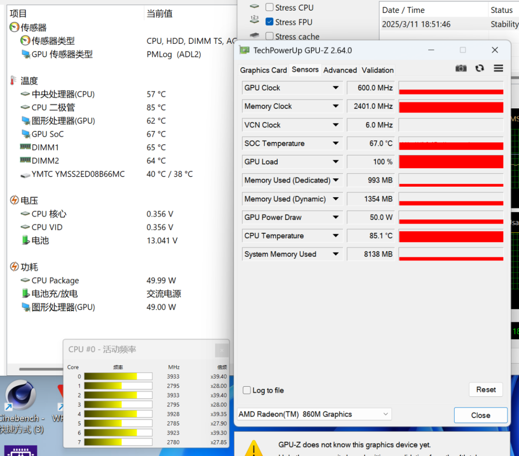519x456 pixels.
Task: Open the System Memory Used dropdown
Action: click(335, 254)
